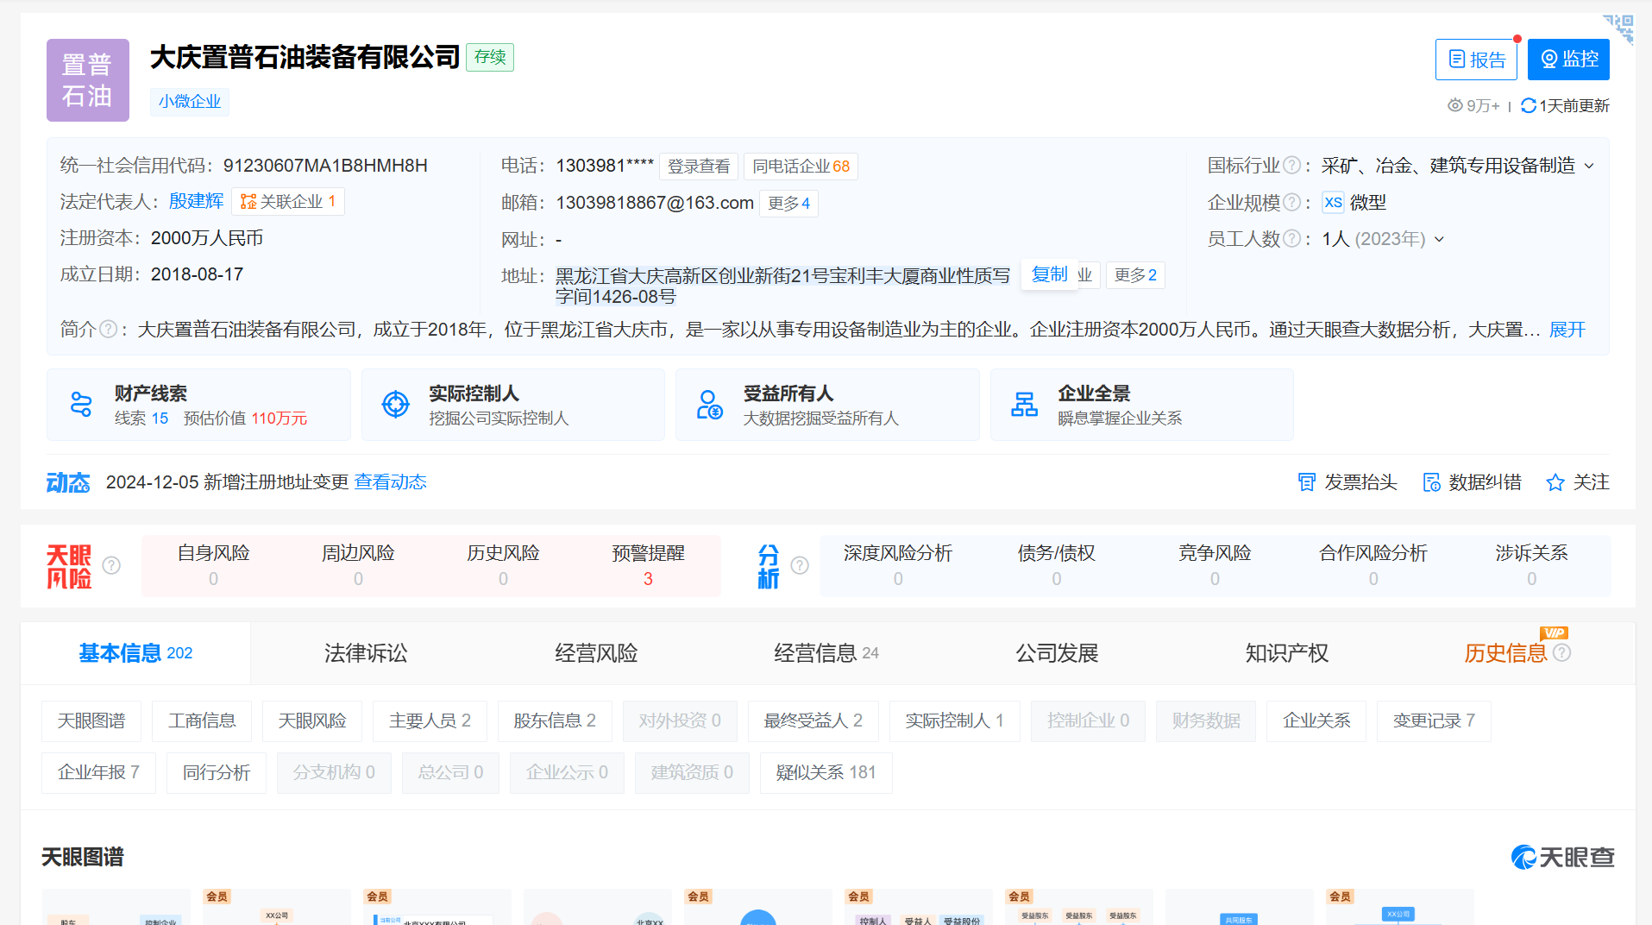The width and height of the screenshot is (1652, 925).
Task: Click the 小微企业 tag
Action: click(190, 101)
